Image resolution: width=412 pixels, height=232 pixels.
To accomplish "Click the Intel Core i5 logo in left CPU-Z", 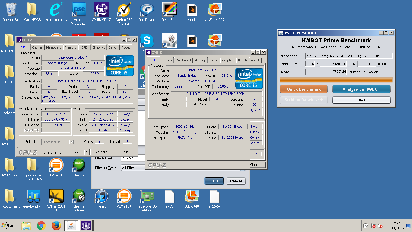I will point(120,66).
